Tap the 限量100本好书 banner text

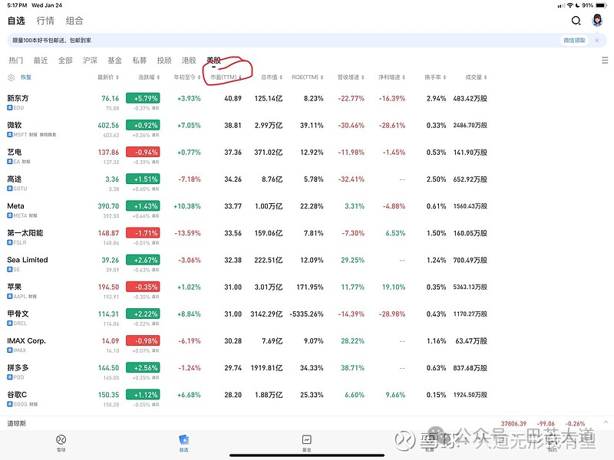pos(51,41)
